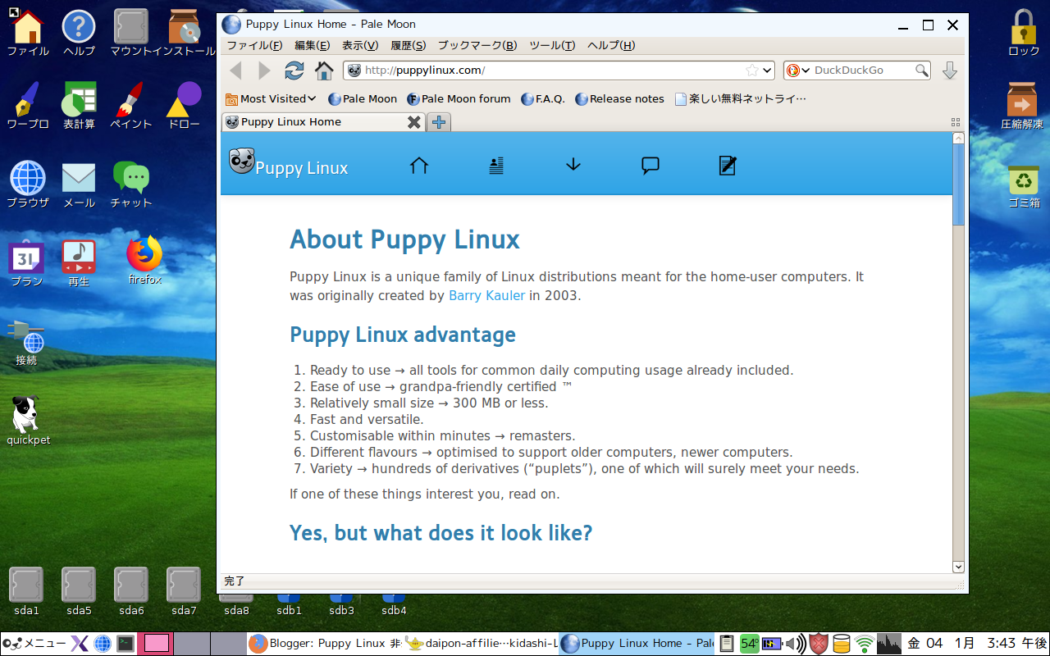Select the download arrow icon in the site navbar
Screen dimensions: 1050x656
click(573, 165)
